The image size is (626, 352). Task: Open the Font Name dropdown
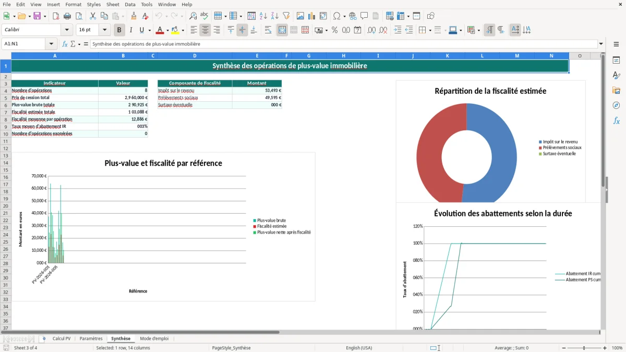67,30
